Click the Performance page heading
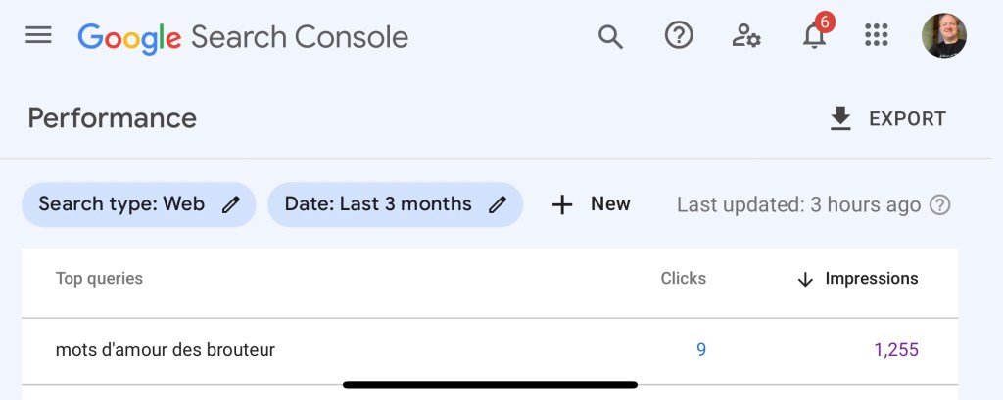 pyautogui.click(x=112, y=118)
